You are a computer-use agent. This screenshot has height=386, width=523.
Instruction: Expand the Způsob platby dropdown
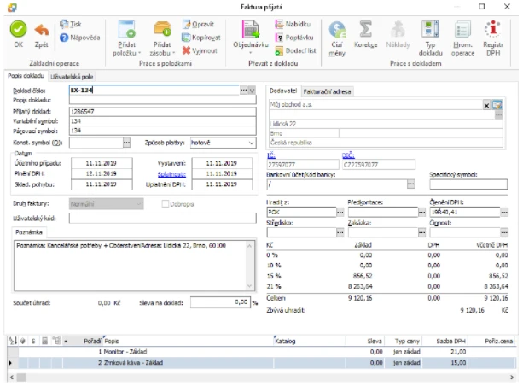pyautogui.click(x=251, y=143)
